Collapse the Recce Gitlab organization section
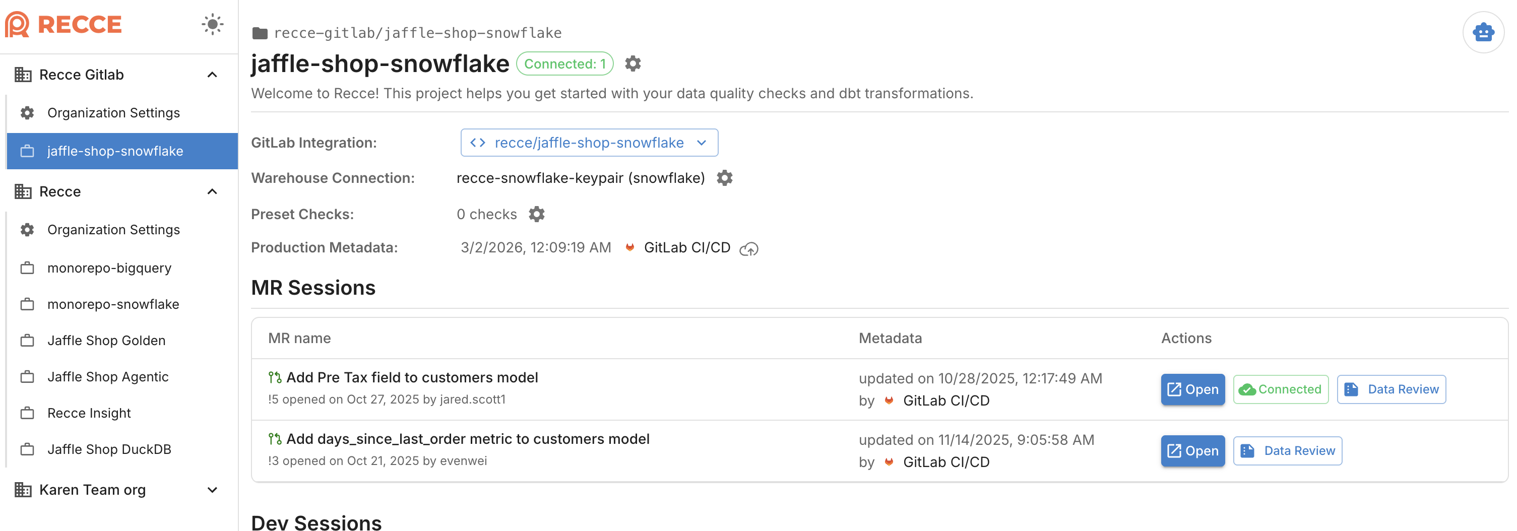1517x531 pixels. 212,74
